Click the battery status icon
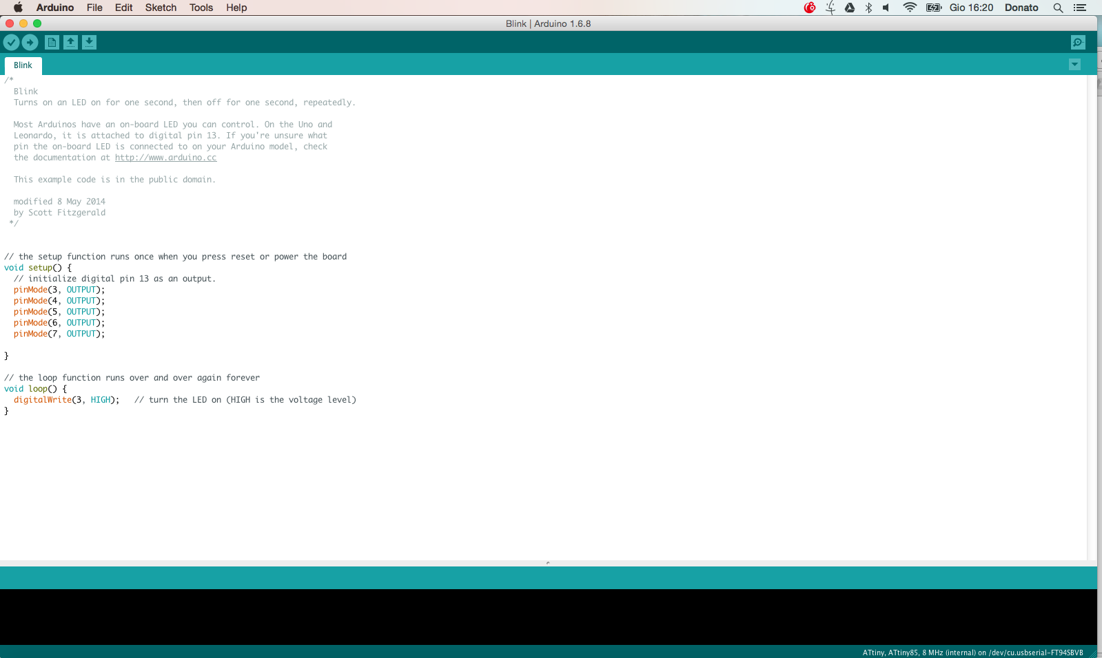 pyautogui.click(x=934, y=8)
